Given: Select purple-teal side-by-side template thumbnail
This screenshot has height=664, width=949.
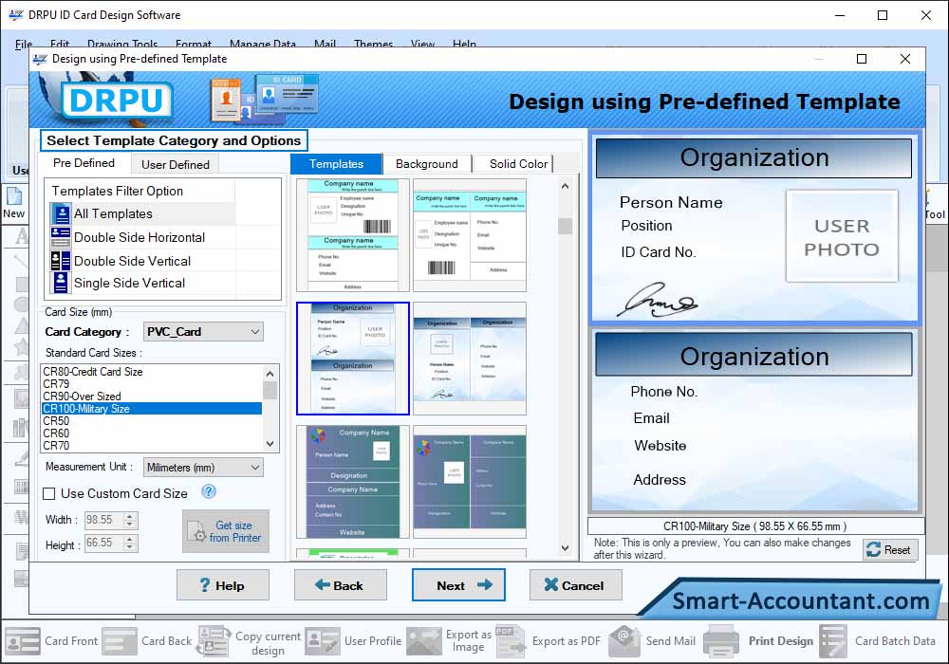Looking at the screenshot, I should [470, 482].
